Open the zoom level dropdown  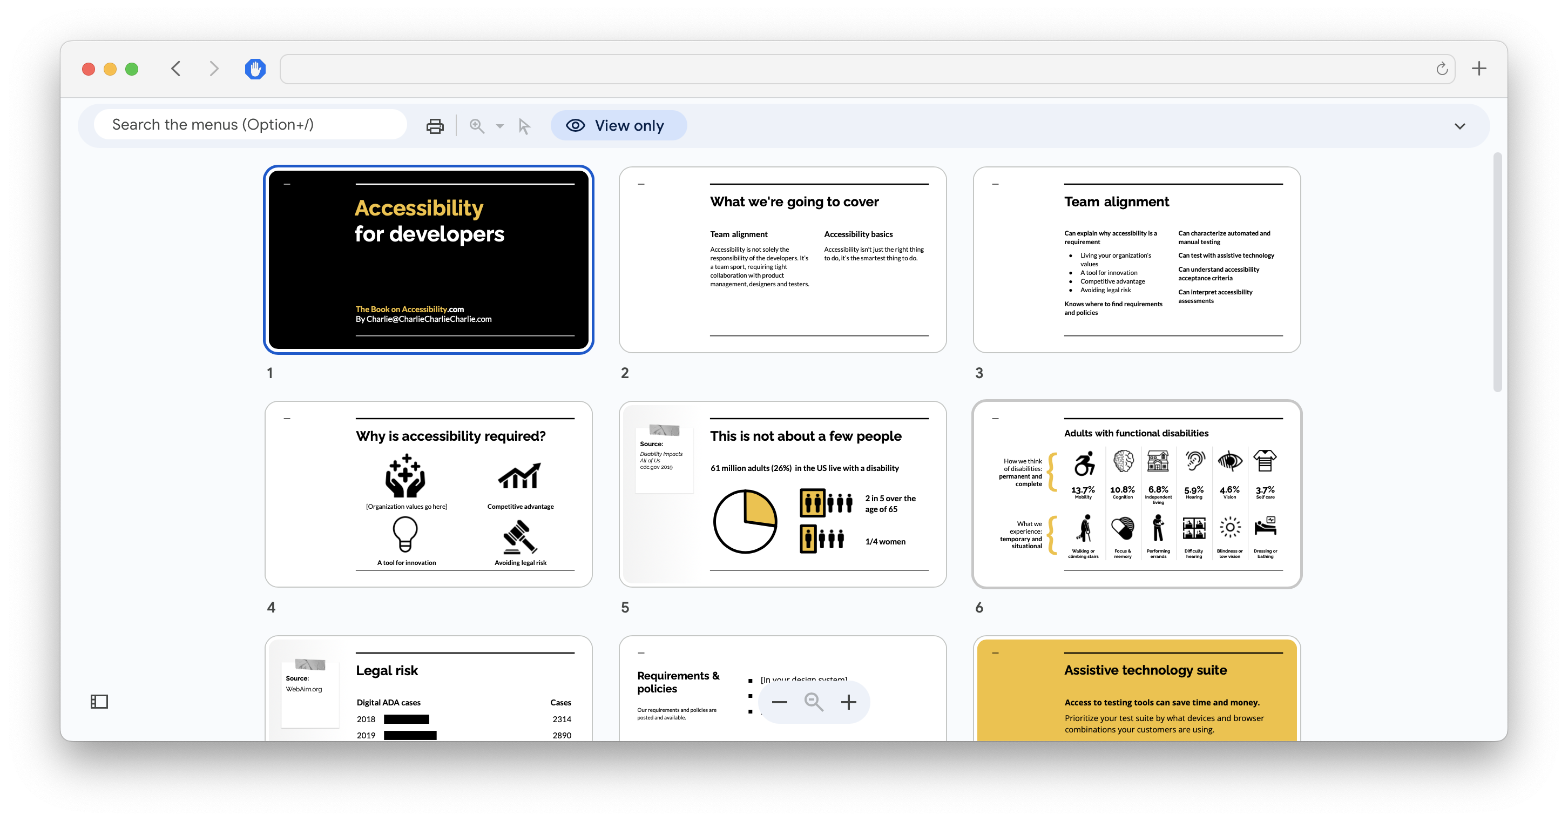pos(500,125)
